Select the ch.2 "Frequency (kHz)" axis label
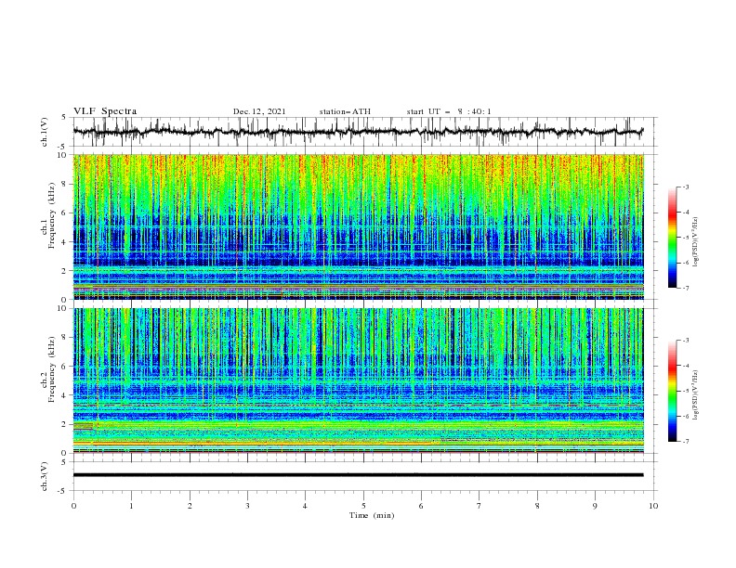This screenshot has width=736, height=568. pyautogui.click(x=52, y=369)
